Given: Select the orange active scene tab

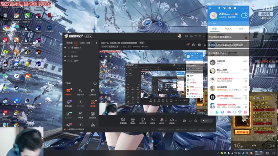Looking at the screenshot, I should pos(76,43).
